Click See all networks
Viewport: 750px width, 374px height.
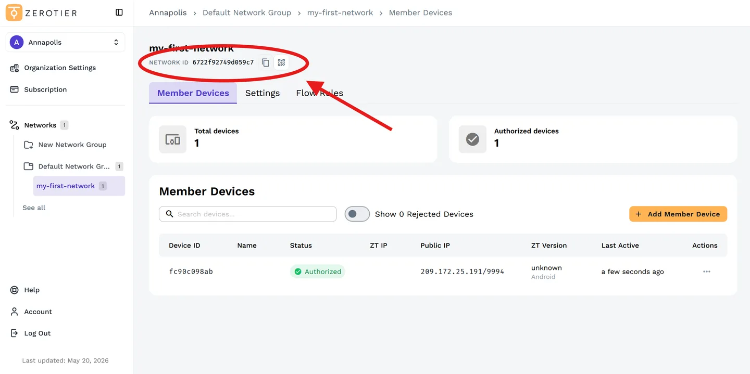coord(34,208)
